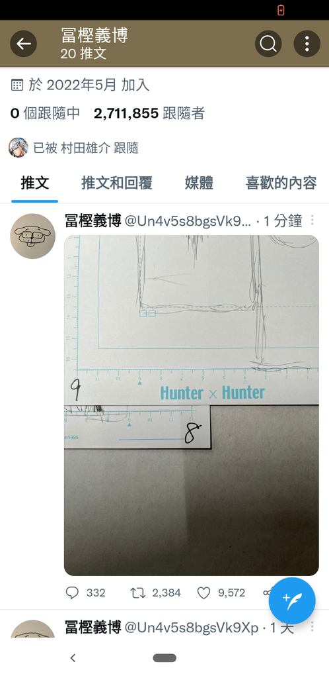329x678 pixels.
Task: Switch to the 推文和回覆 tab
Action: tap(117, 183)
